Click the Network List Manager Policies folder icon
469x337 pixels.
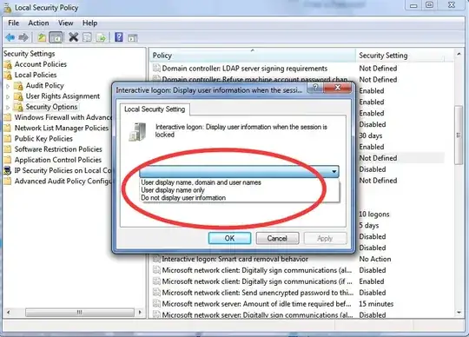click(8, 129)
